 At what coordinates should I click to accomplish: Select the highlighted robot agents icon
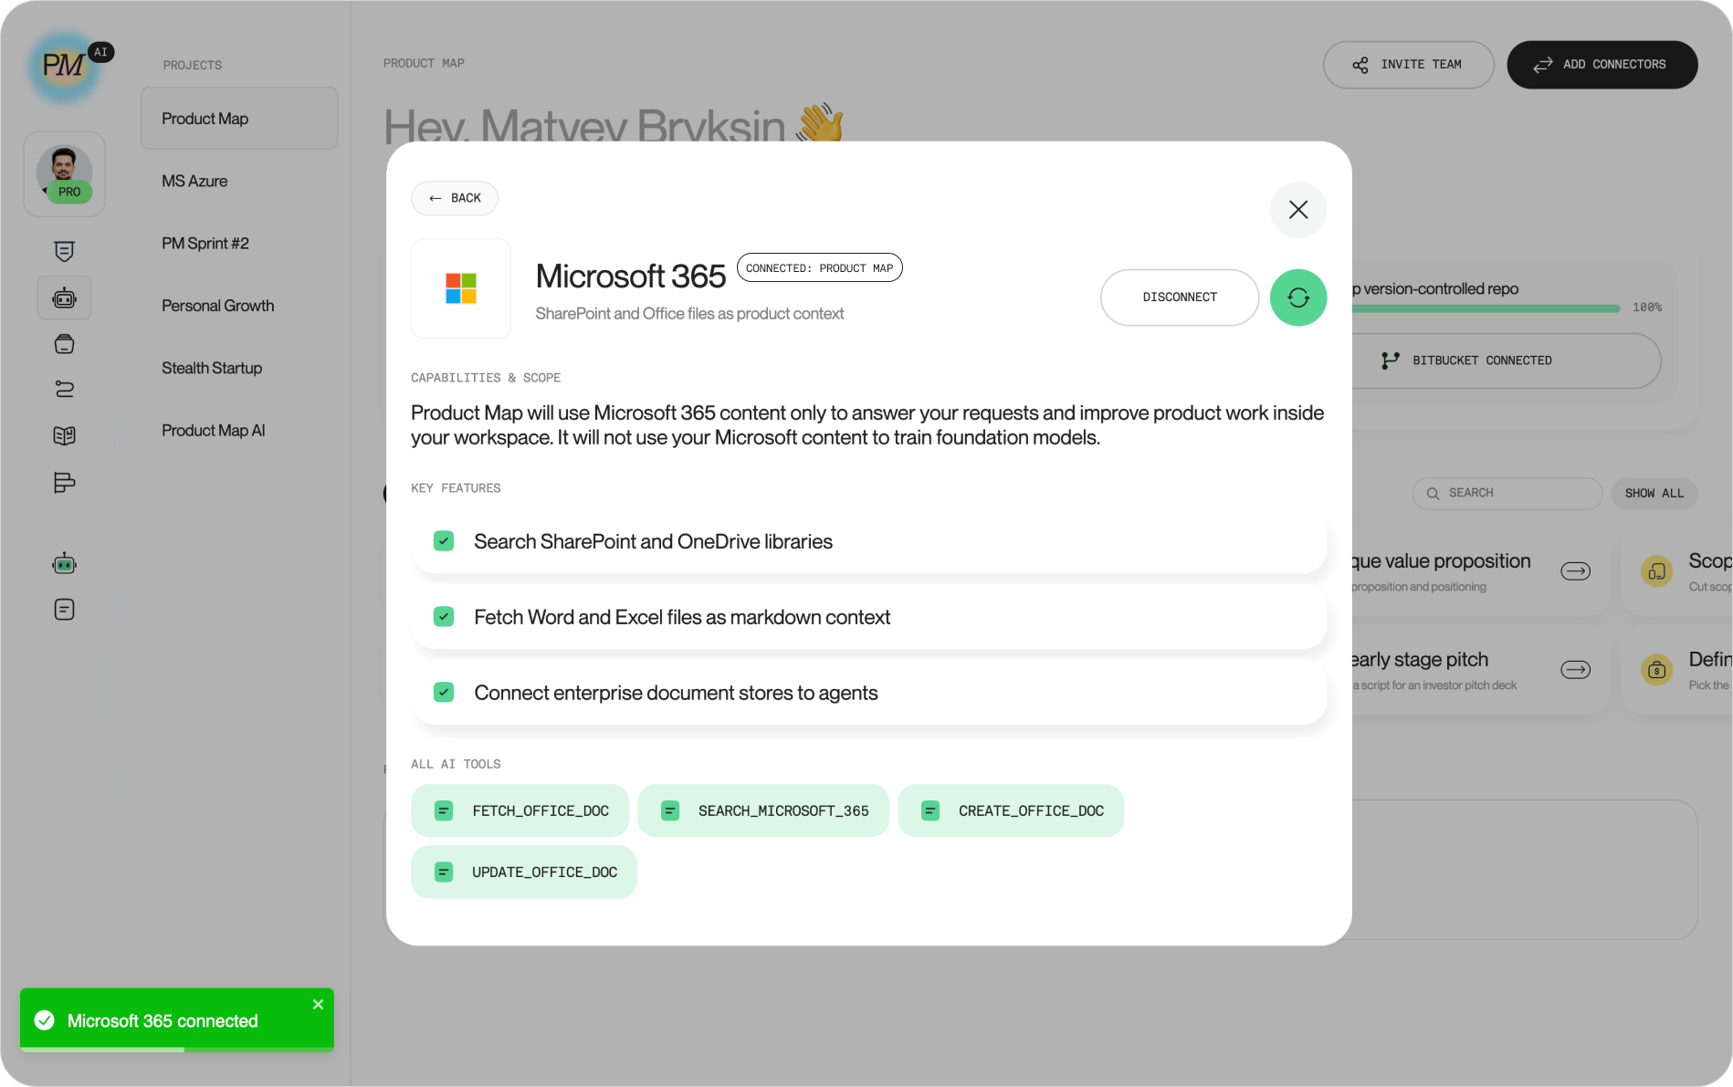point(64,298)
